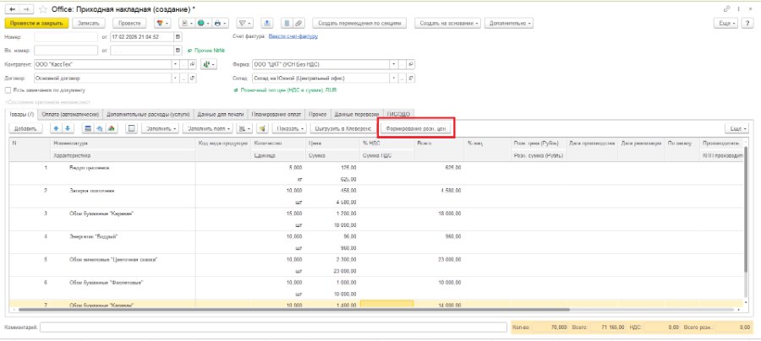Open the goods table toolbar "Еще" menu
Screen dimensions: 761x341
736,128
